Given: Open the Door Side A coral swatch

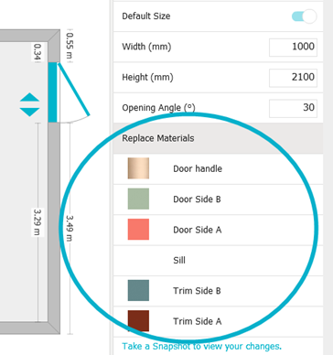Looking at the screenshot, I should click(138, 230).
